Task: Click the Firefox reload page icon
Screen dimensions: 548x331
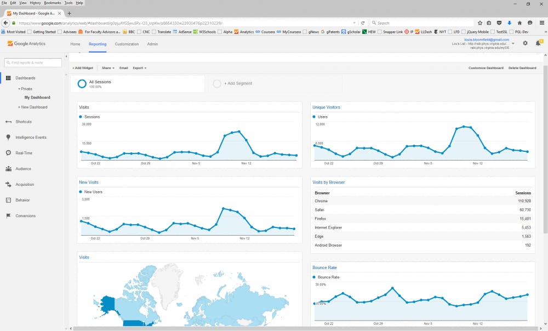Action: click(363, 23)
